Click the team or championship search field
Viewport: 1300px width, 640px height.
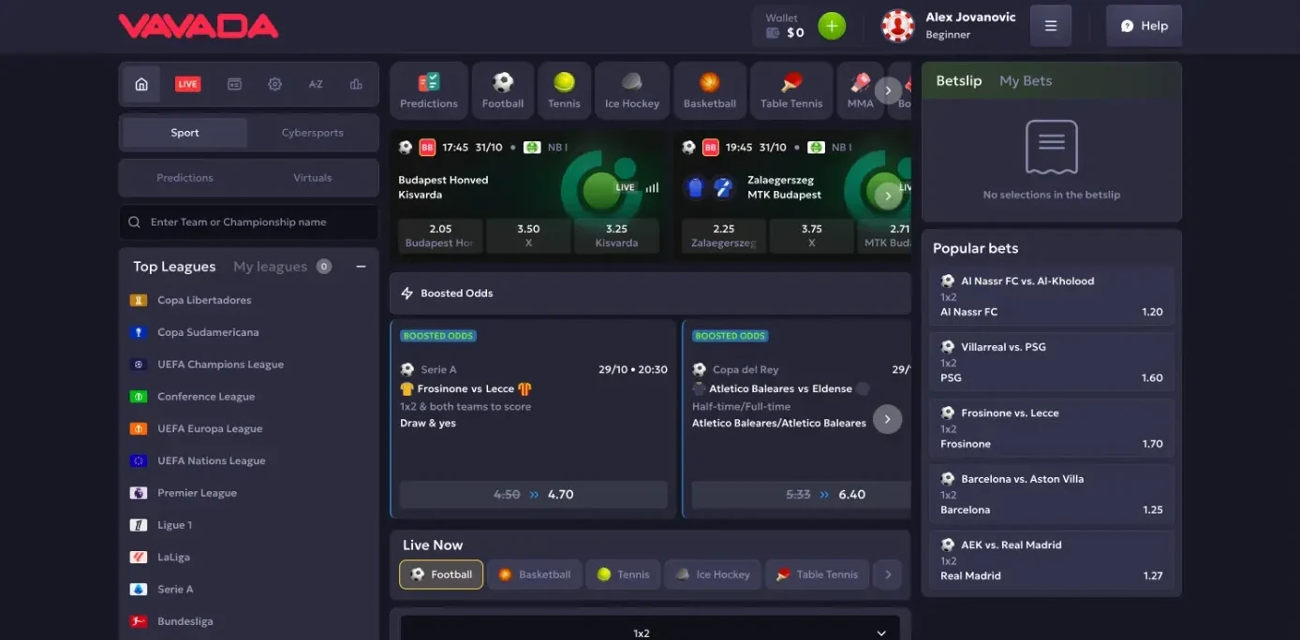point(248,223)
